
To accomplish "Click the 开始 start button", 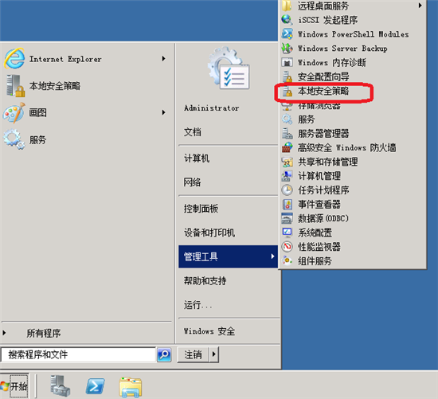I will point(14,386).
